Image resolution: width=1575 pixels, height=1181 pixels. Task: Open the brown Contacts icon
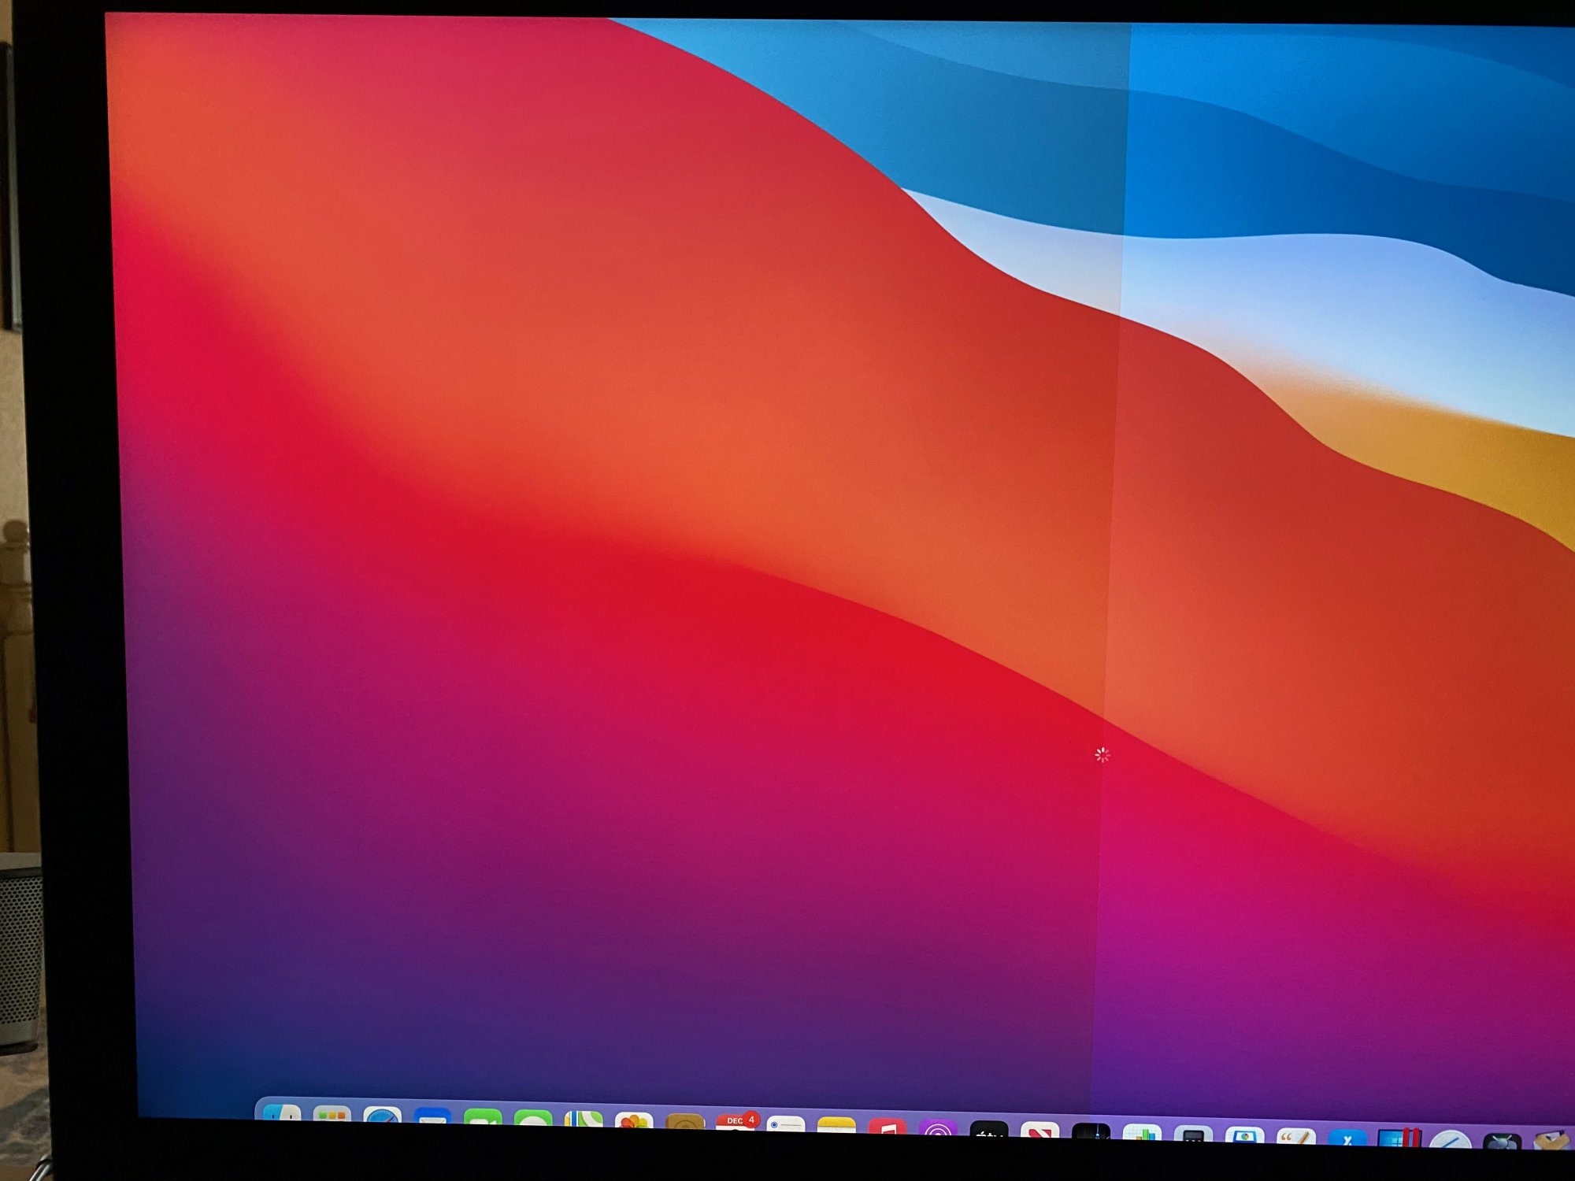[x=684, y=1122]
